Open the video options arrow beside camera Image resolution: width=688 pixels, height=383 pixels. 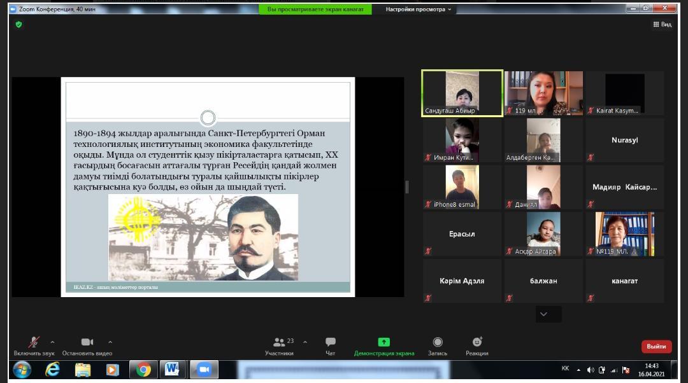coord(110,342)
